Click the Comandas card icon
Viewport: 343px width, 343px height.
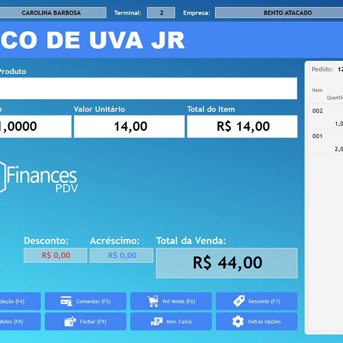tap(66, 301)
